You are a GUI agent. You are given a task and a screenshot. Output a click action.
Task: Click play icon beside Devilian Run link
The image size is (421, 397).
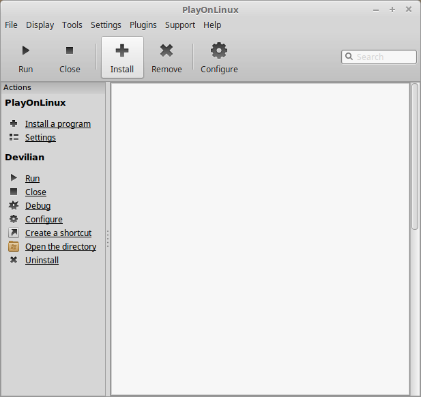[x=14, y=178]
